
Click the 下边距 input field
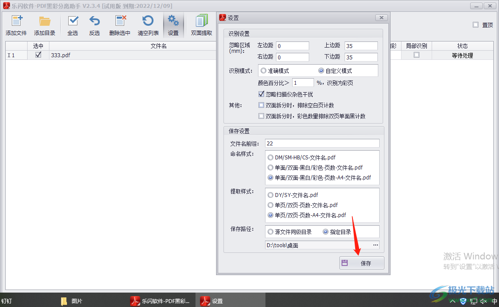[x=361, y=57]
